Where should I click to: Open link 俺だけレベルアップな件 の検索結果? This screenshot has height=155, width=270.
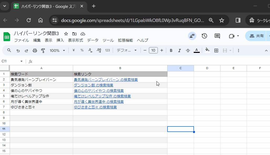click(x=102, y=96)
